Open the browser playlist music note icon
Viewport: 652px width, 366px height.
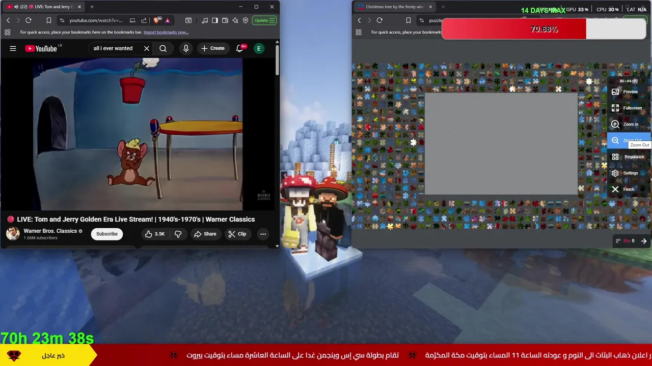click(x=205, y=20)
